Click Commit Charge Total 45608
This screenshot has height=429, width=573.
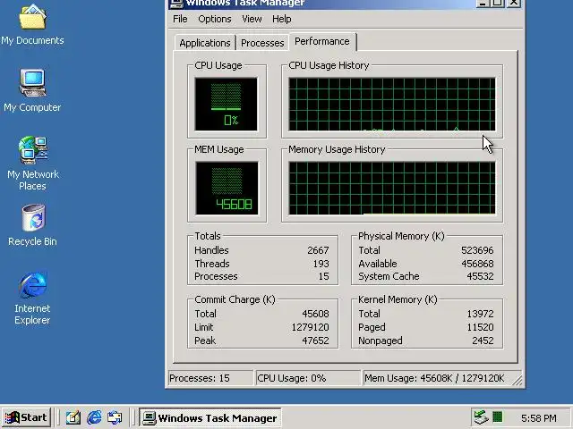coord(315,314)
